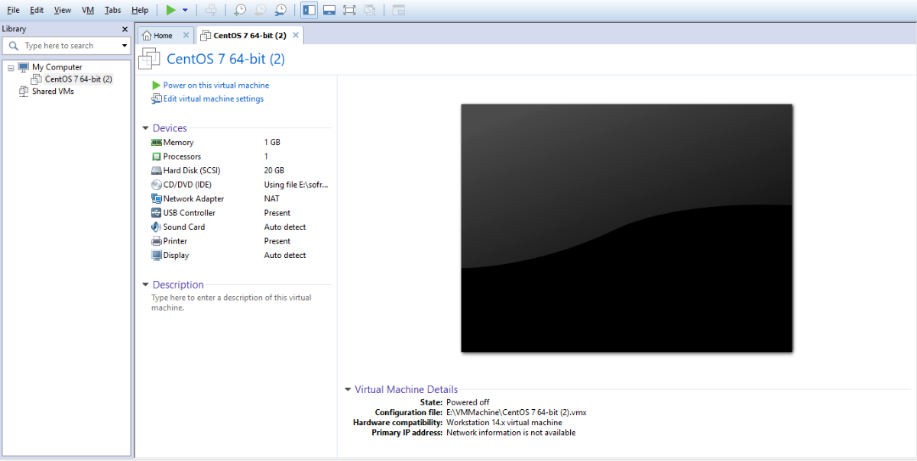Image resolution: width=917 pixels, height=461 pixels.
Task: Open the VM menu
Action: [x=87, y=10]
